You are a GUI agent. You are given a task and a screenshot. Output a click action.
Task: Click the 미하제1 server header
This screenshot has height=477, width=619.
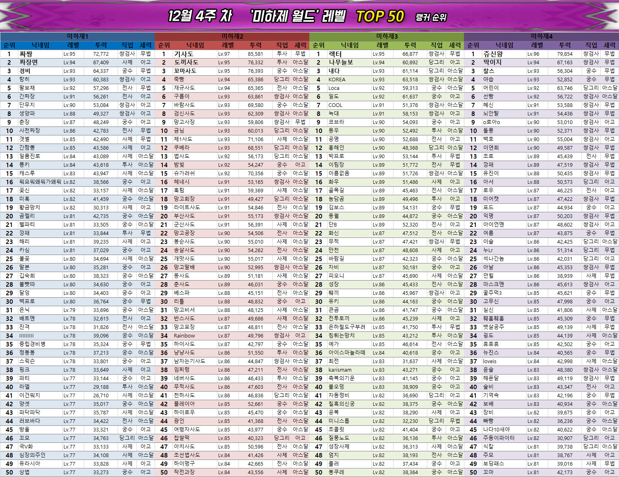(77, 36)
